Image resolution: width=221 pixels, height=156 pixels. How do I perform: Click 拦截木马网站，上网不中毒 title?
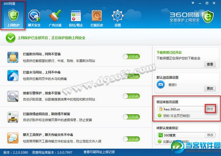pyautogui.click(x=42, y=72)
